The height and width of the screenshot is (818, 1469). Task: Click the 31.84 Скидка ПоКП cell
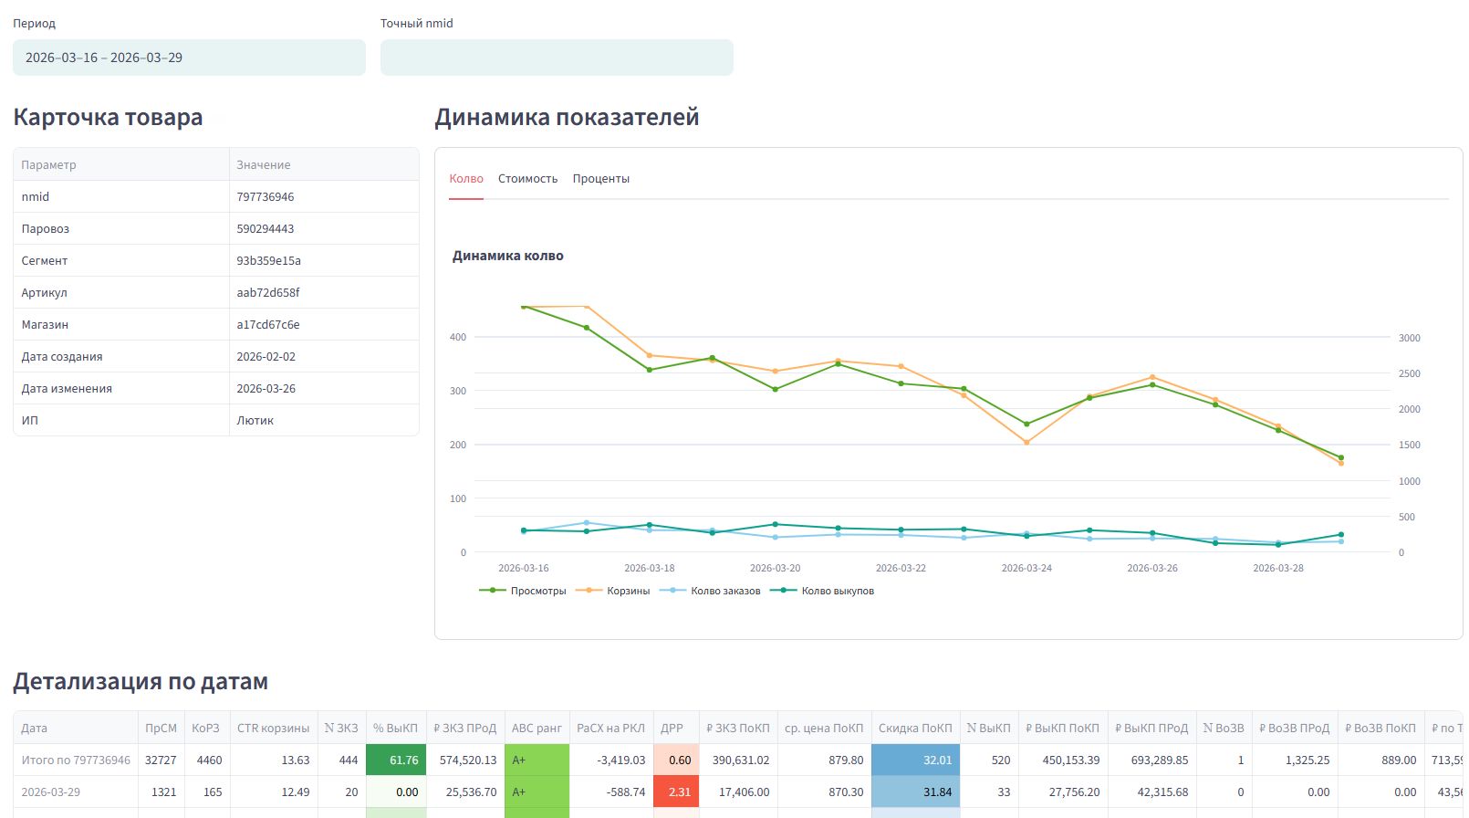click(915, 792)
